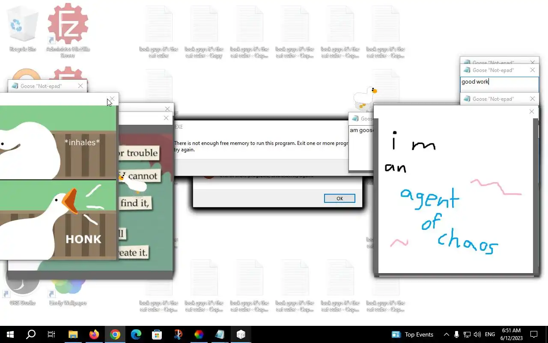Image resolution: width=548 pixels, height=343 pixels.
Task: Switch to the Goose Not-epad taskbar item
Action: [220, 334]
